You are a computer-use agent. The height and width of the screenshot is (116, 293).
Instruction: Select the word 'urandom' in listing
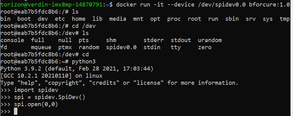pos(210,40)
